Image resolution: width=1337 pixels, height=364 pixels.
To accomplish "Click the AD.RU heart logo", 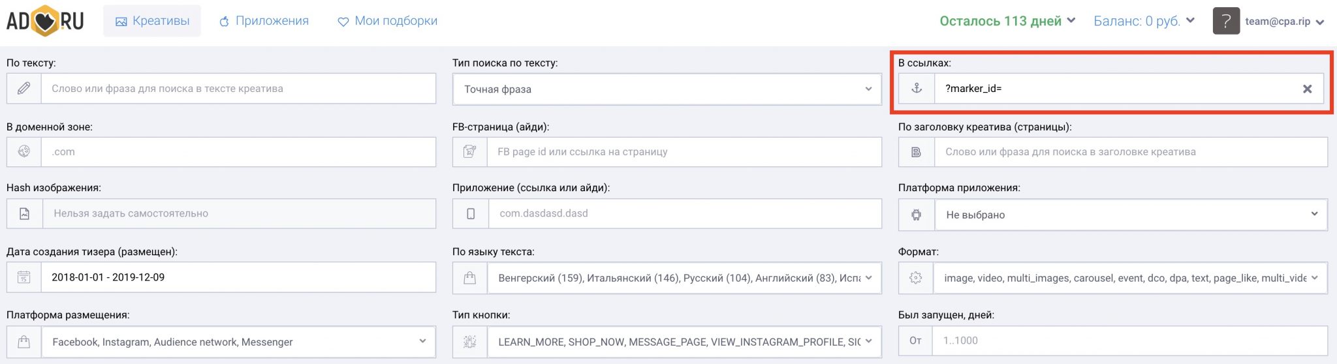I will pyautogui.click(x=45, y=21).
